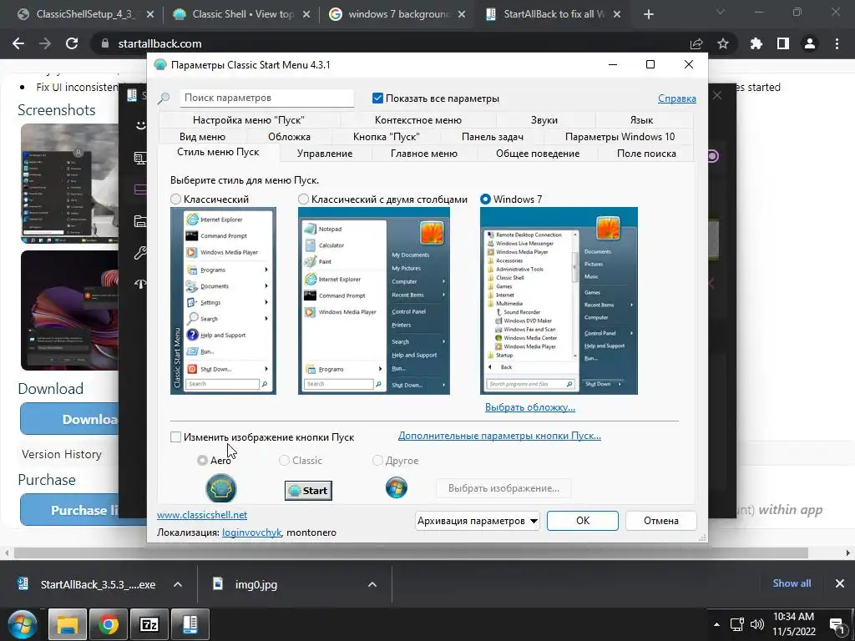Open 7-Zip from the taskbar
Screen dimensions: 855x641
coord(149,624)
